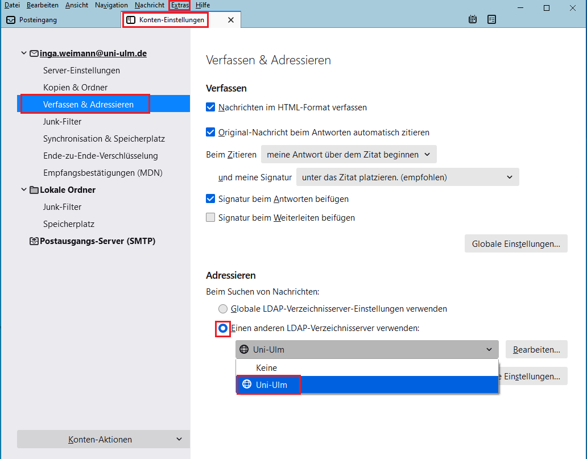Click the Globale Einstellungen button

tap(516, 244)
